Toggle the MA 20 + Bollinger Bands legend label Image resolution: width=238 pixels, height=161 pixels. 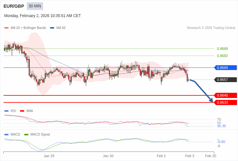(x=28, y=28)
